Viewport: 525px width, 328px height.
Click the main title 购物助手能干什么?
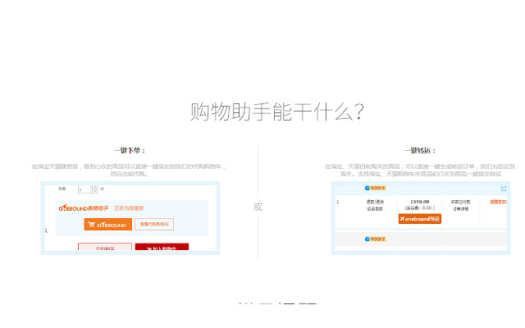[277, 112]
